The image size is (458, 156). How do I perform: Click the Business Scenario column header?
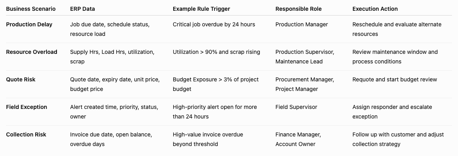click(x=30, y=9)
